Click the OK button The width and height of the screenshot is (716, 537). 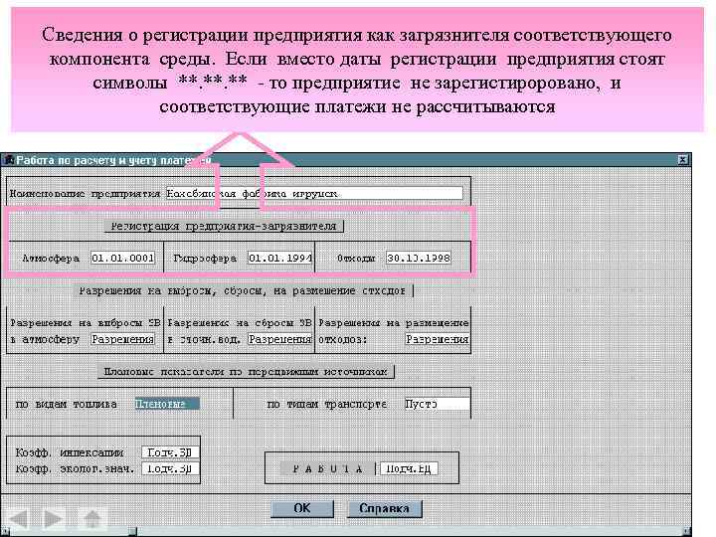[x=302, y=509]
